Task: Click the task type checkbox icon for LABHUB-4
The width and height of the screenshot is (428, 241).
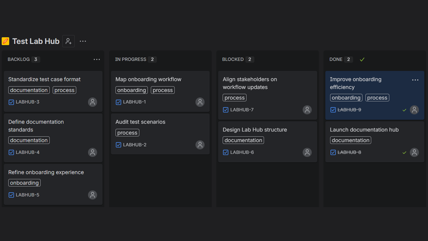Action: tap(11, 152)
